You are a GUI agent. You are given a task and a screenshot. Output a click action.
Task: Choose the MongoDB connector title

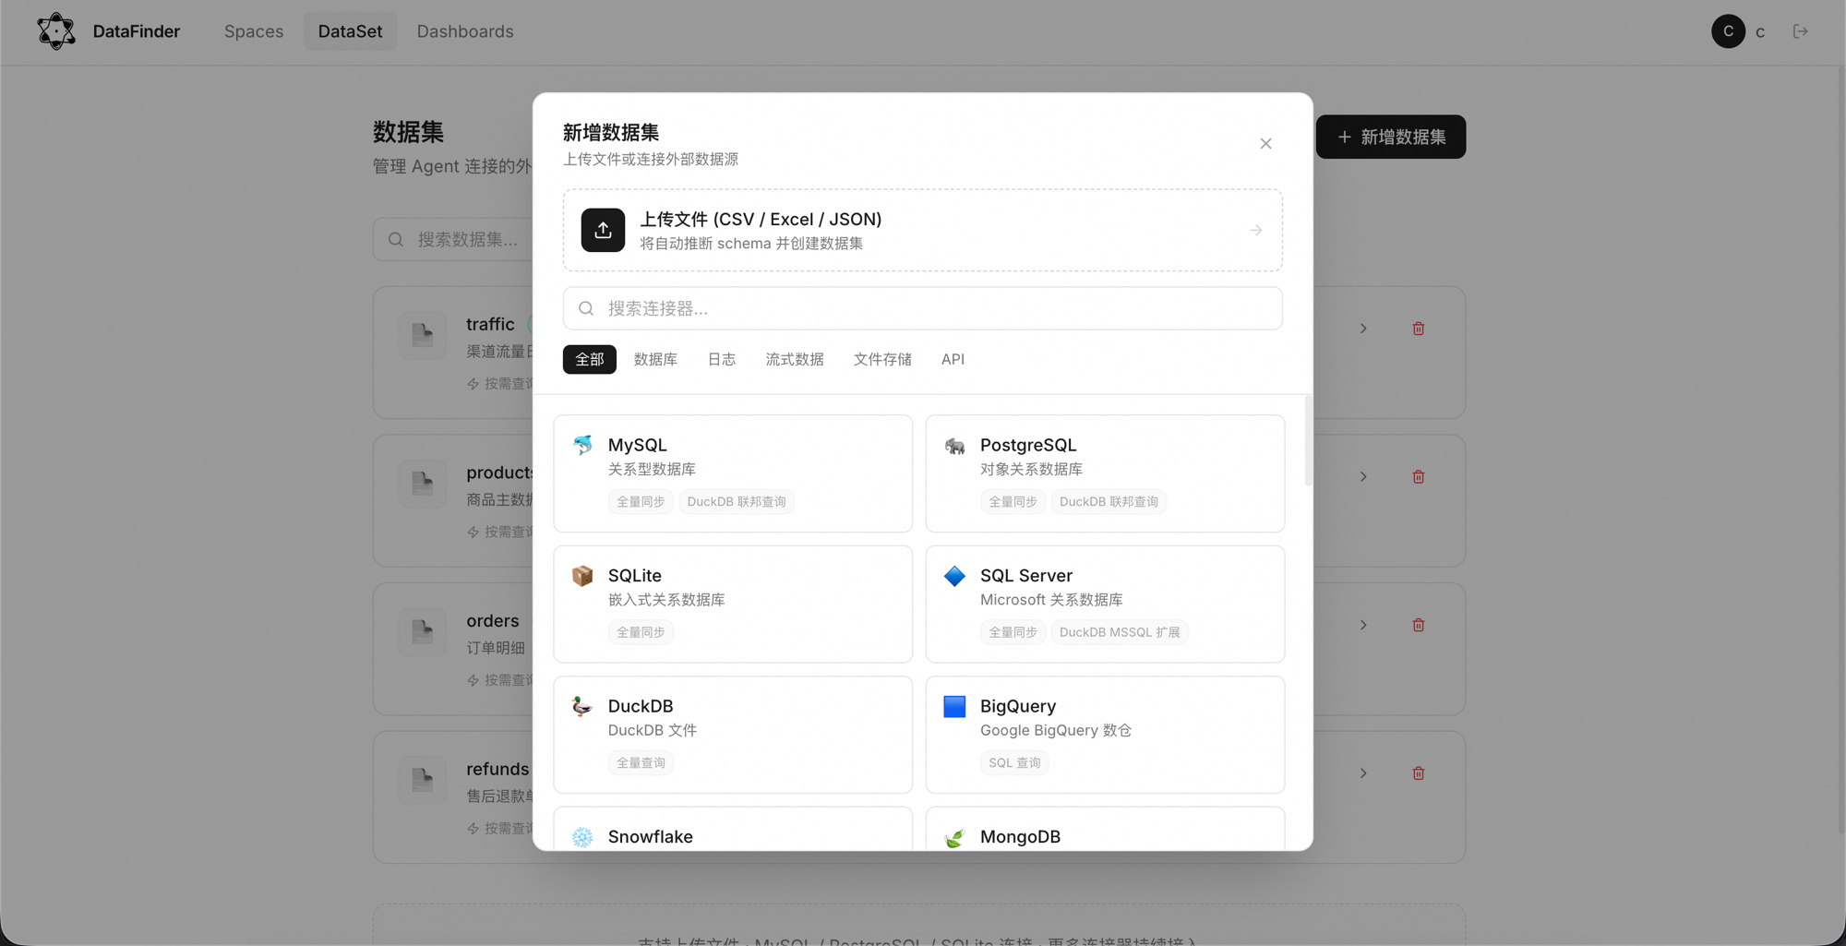click(x=1020, y=836)
